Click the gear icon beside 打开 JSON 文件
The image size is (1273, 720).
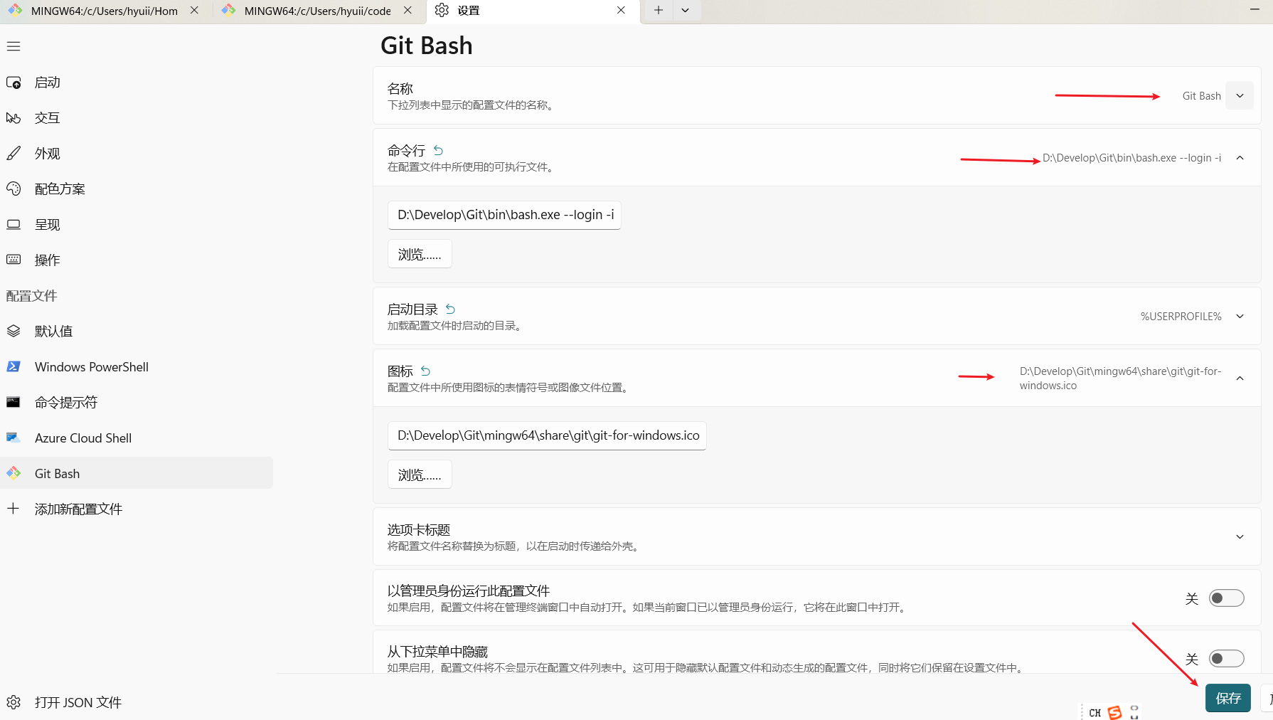click(14, 703)
